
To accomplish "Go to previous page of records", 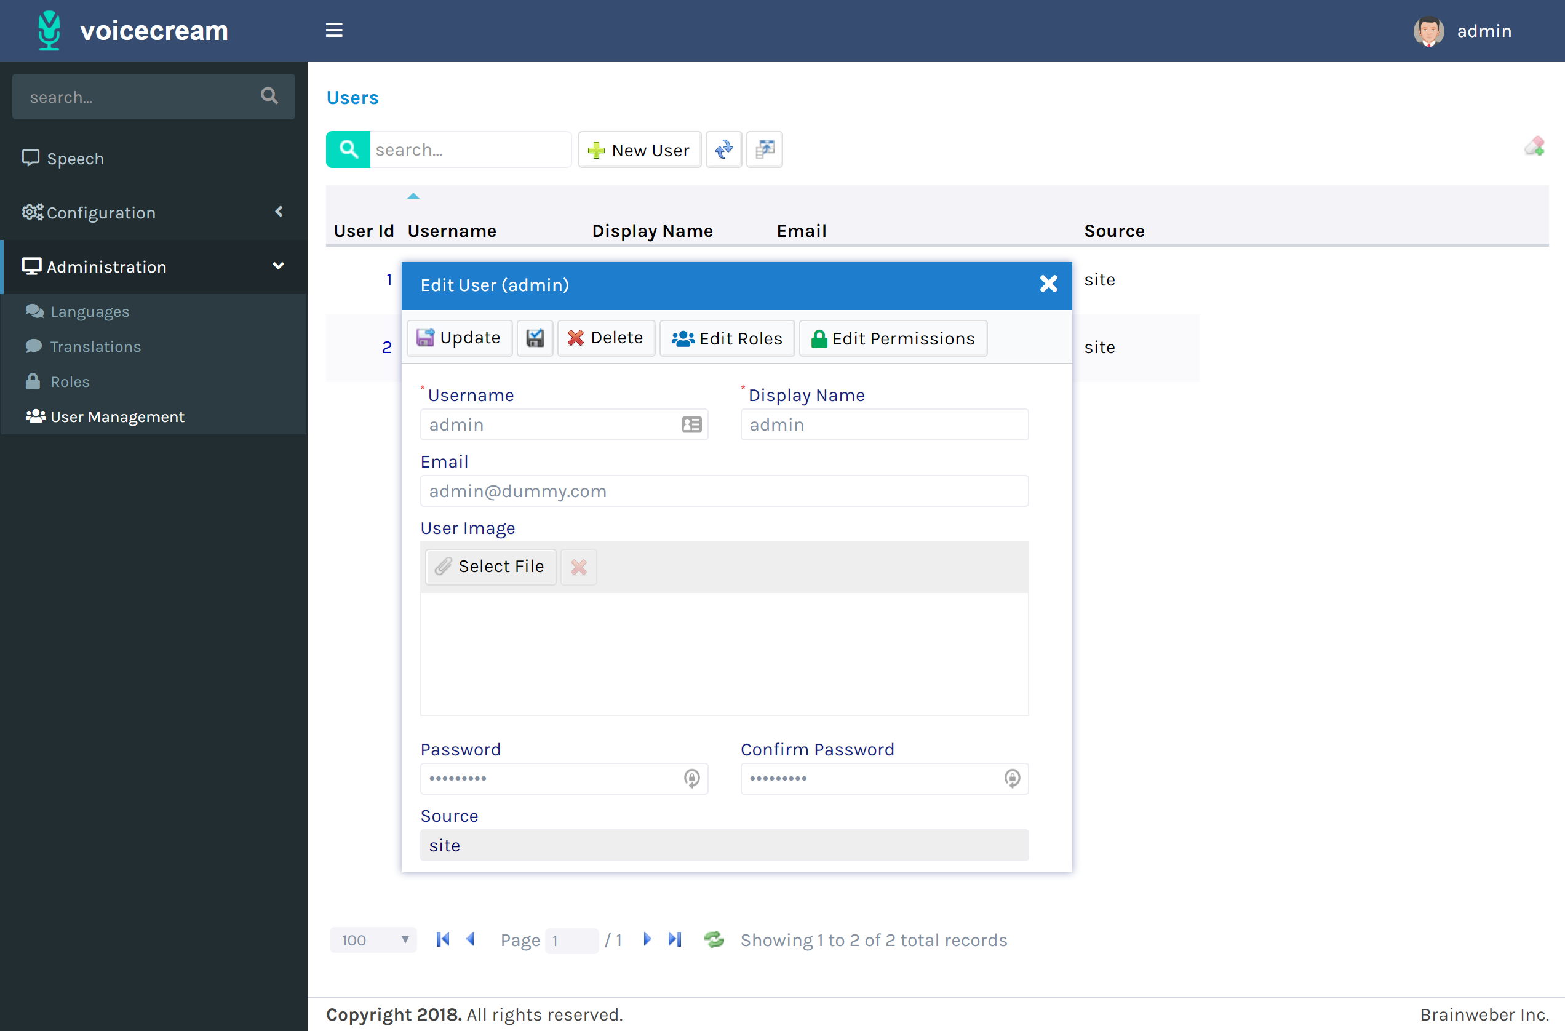I will pyautogui.click(x=470, y=939).
